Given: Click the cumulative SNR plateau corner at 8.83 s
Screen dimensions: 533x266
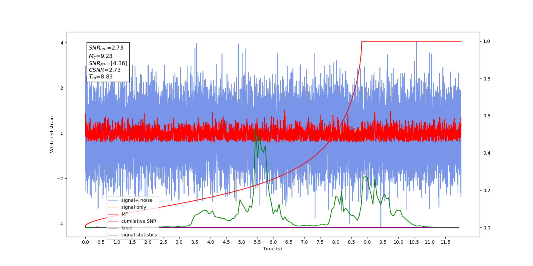Looking at the screenshot, I should point(362,41).
